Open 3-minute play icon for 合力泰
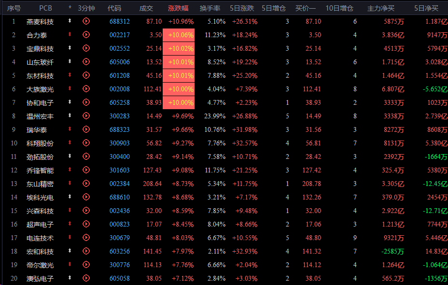The width and height of the screenshot is (448, 285). (x=86, y=35)
